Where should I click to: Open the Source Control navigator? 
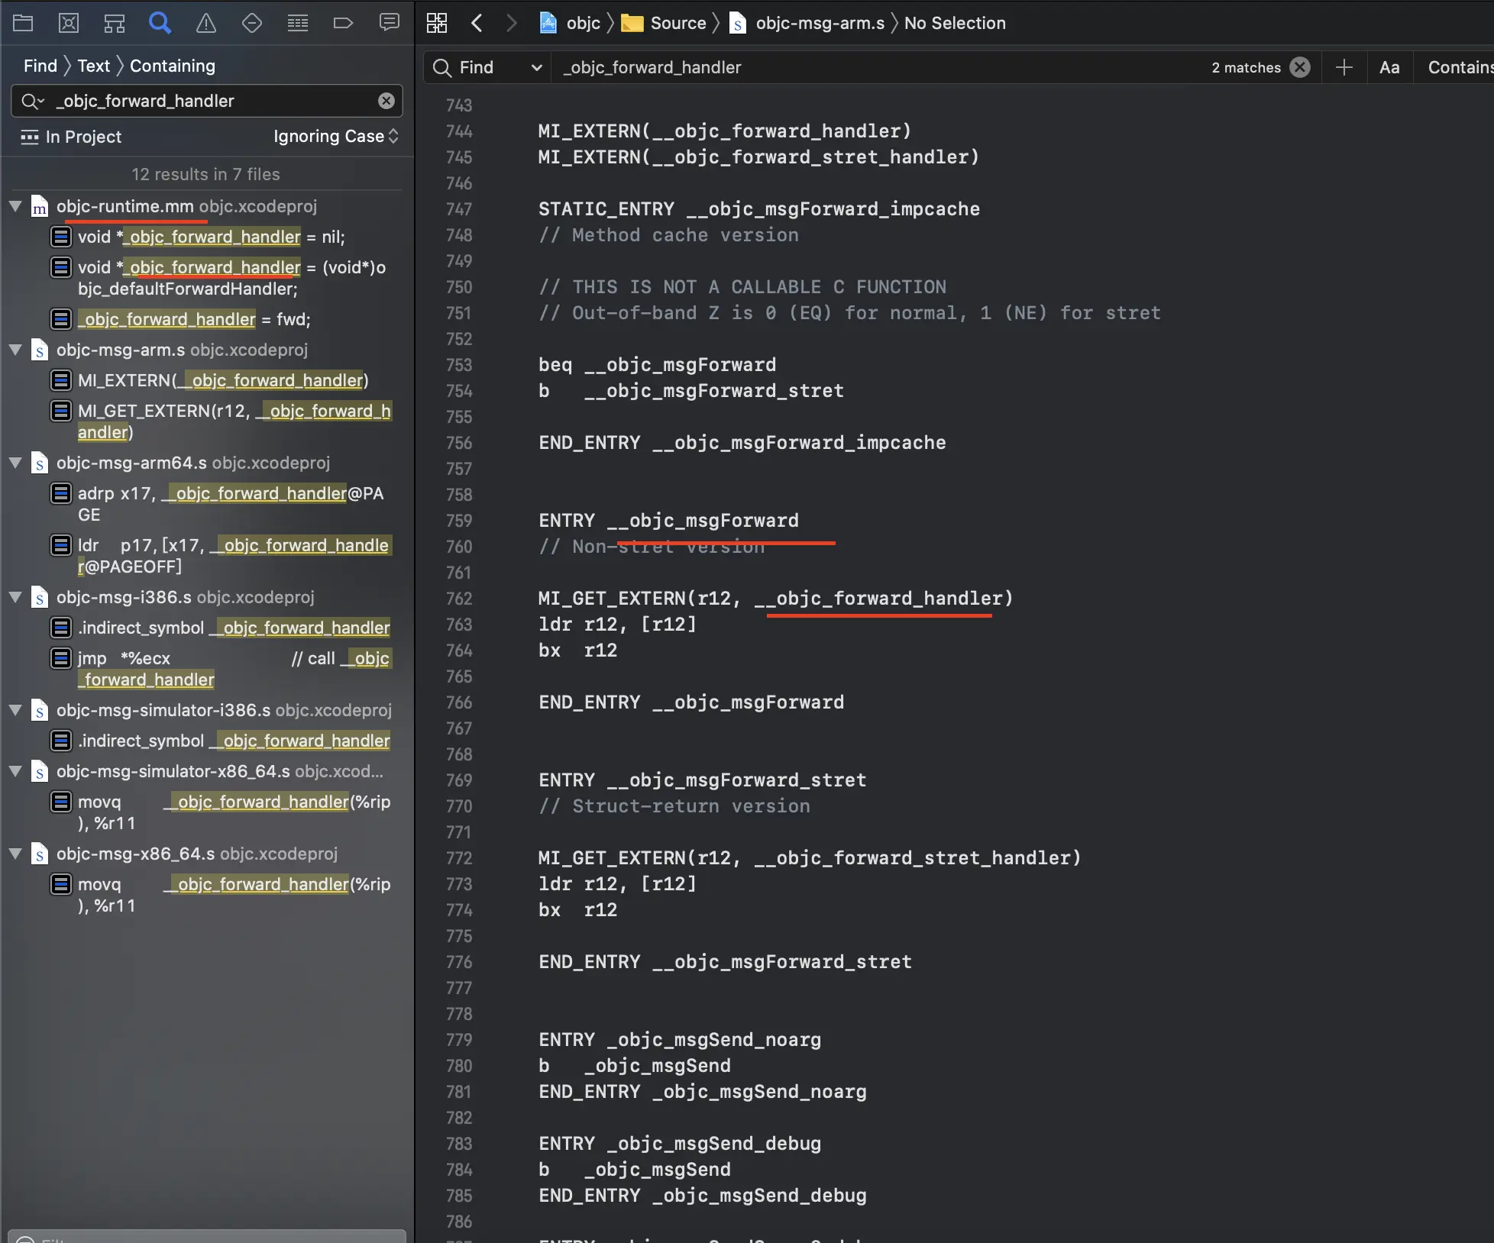69,23
